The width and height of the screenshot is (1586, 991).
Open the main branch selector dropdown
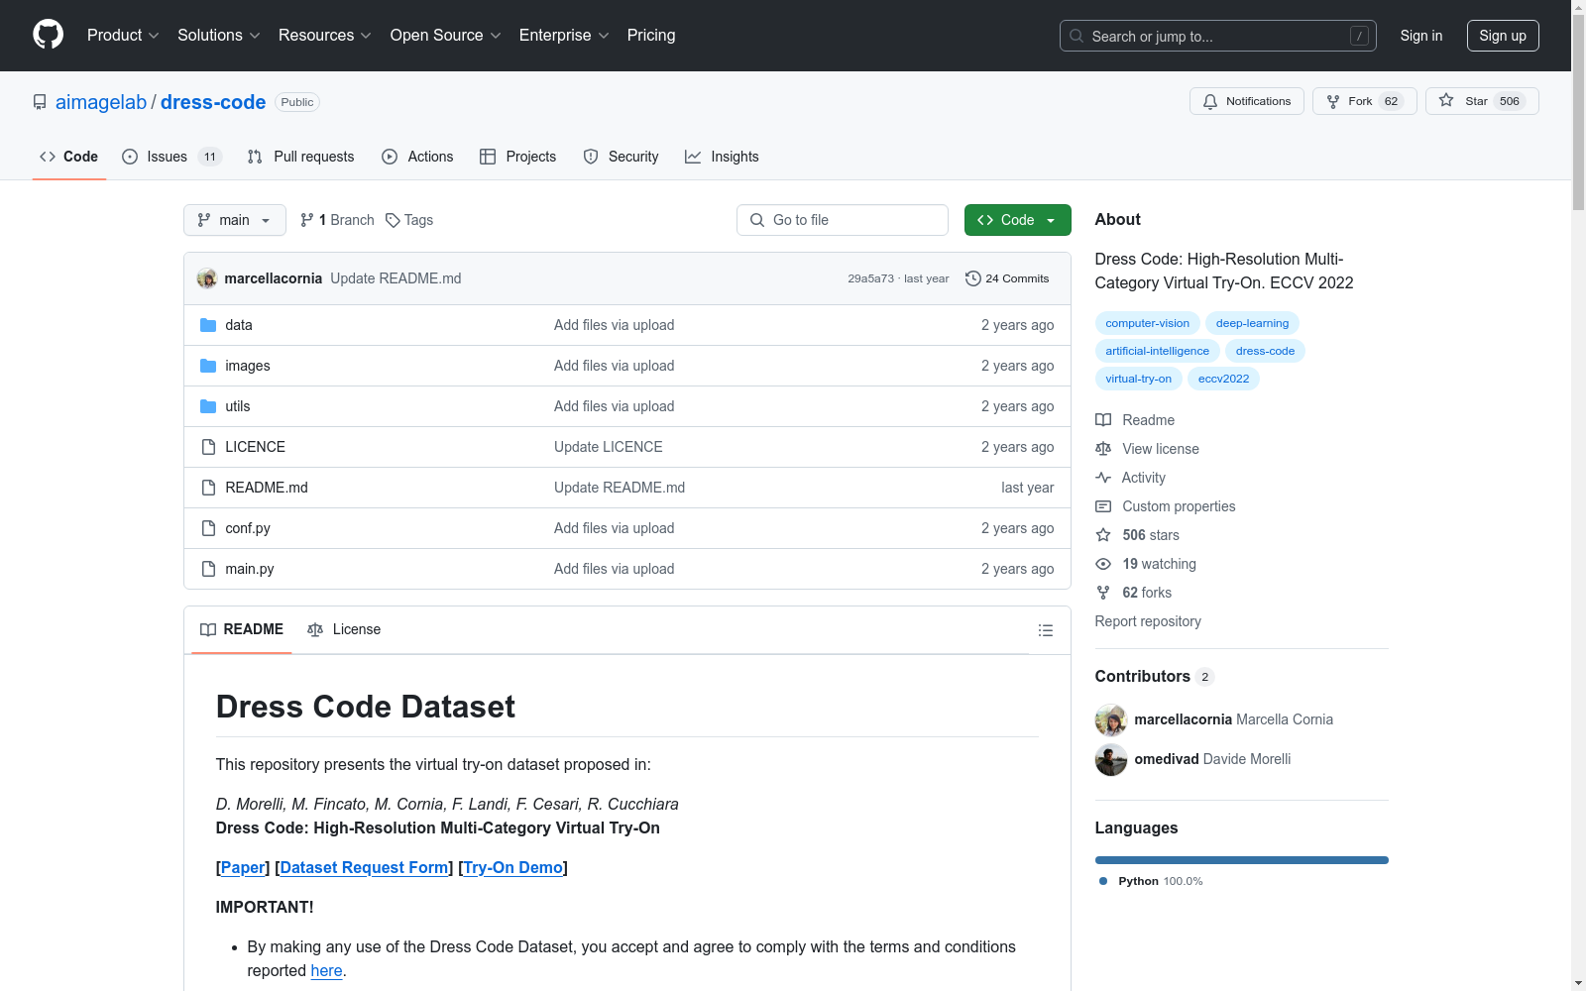coord(235,220)
